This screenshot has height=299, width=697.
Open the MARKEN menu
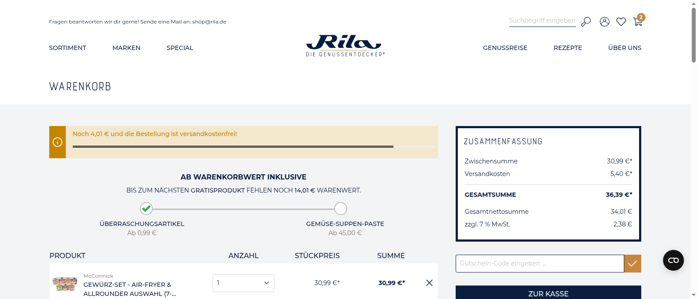pyautogui.click(x=126, y=48)
